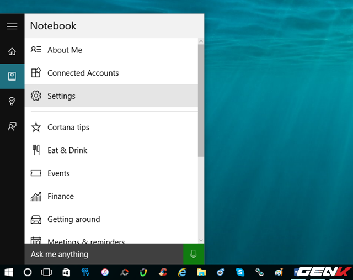
Task: Open the Windows Start button
Action: tap(9, 272)
